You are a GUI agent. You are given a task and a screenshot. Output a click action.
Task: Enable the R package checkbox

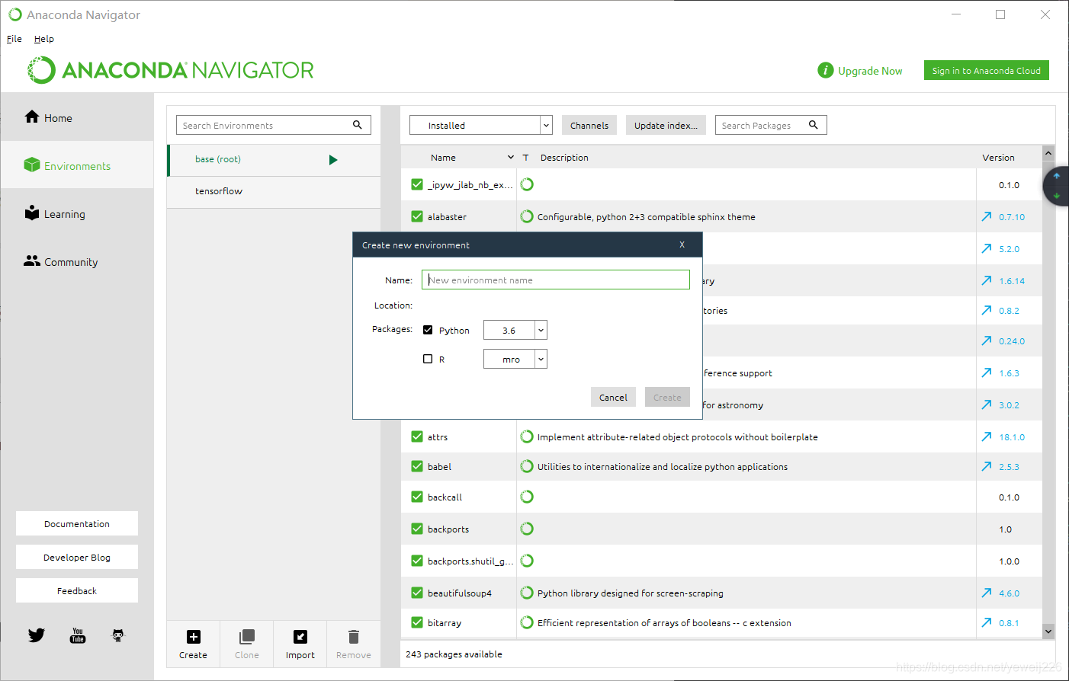tap(428, 359)
